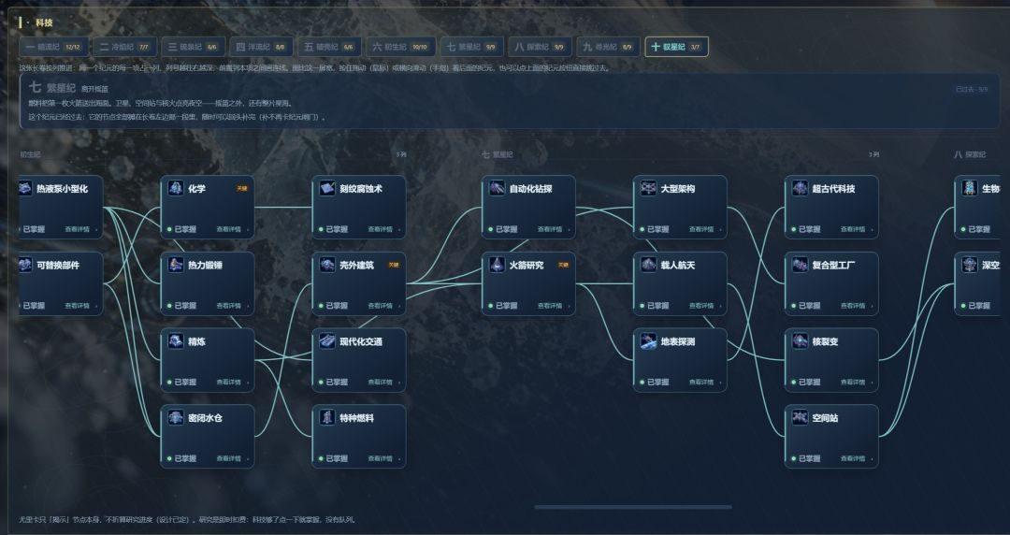The height and width of the screenshot is (535, 1010).
Task: Open era tab 三
Action: [x=194, y=47]
